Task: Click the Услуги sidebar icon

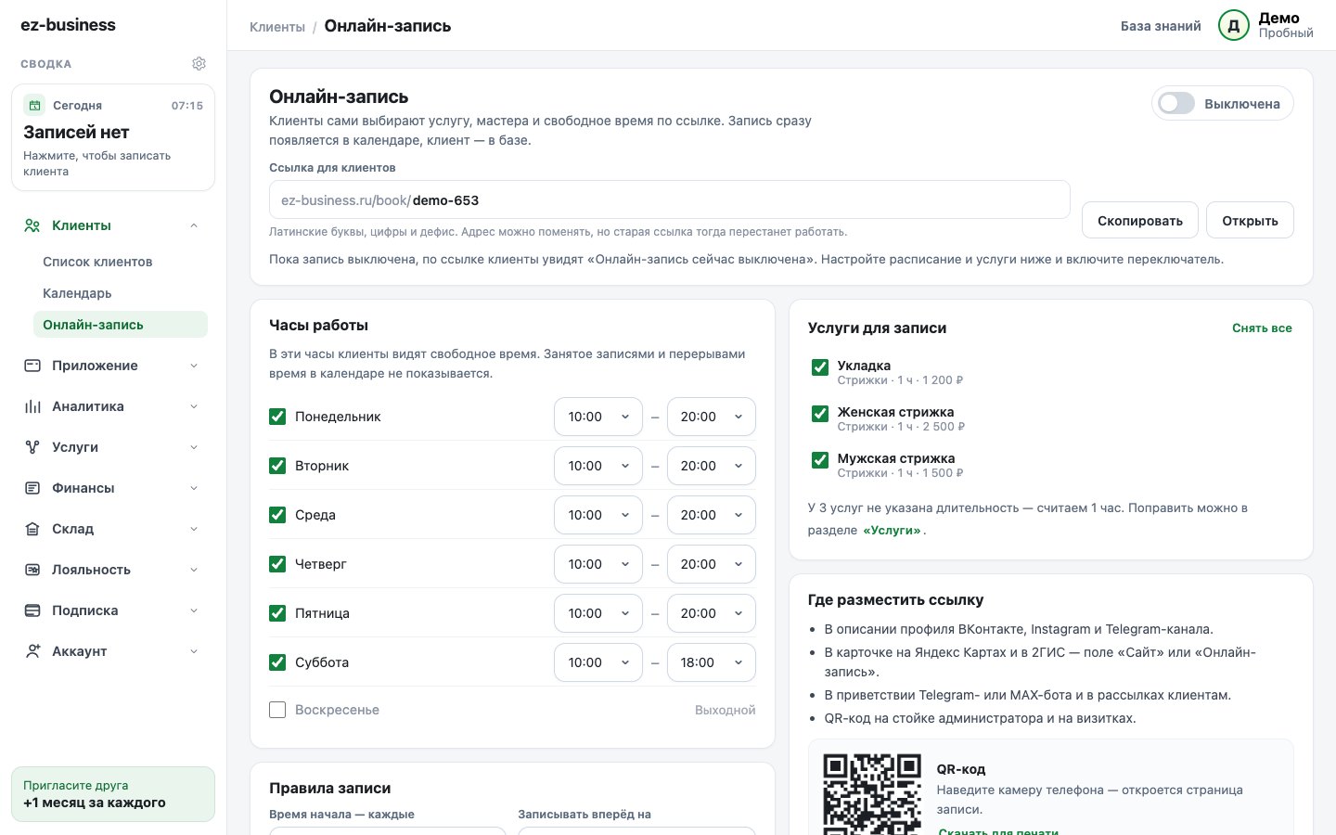Action: (x=32, y=447)
